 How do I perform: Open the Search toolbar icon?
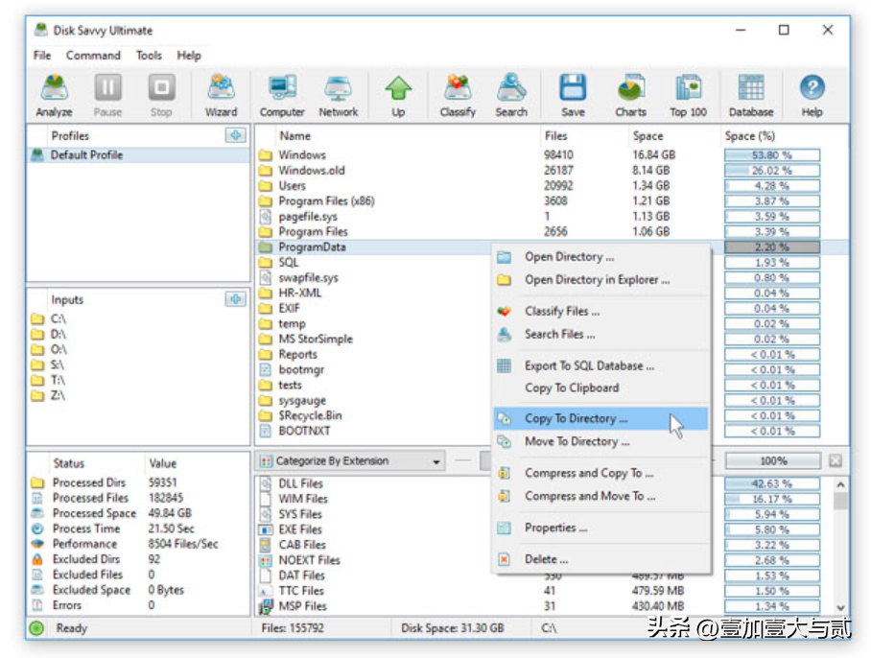click(x=511, y=96)
